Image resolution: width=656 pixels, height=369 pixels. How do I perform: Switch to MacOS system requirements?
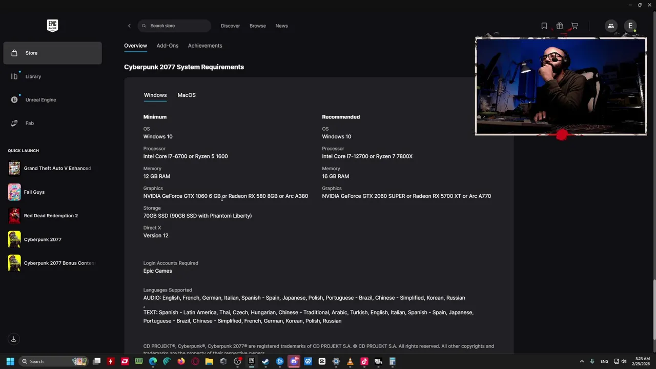point(187,95)
